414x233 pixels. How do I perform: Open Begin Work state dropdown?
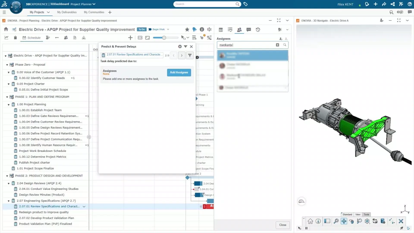[x=168, y=29]
